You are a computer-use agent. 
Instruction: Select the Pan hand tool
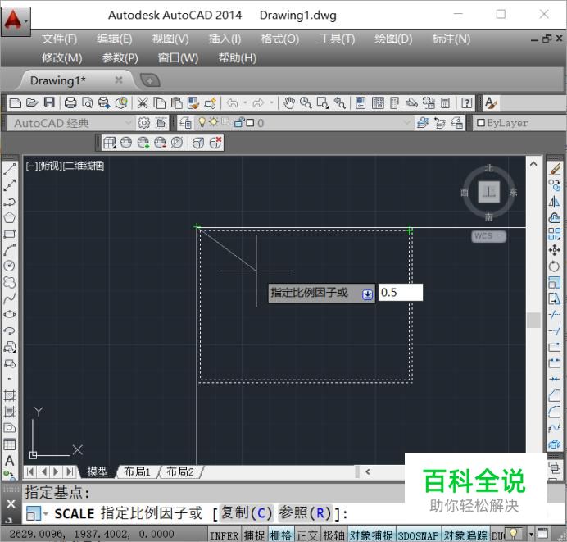[288, 103]
